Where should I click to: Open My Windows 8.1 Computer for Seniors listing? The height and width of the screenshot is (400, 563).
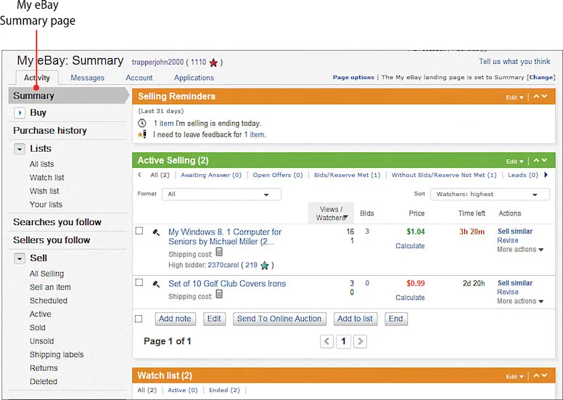click(x=225, y=237)
